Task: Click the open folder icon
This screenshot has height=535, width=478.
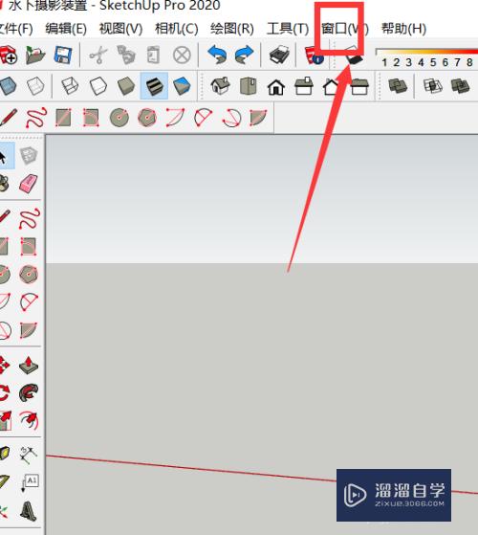Action: (x=35, y=55)
